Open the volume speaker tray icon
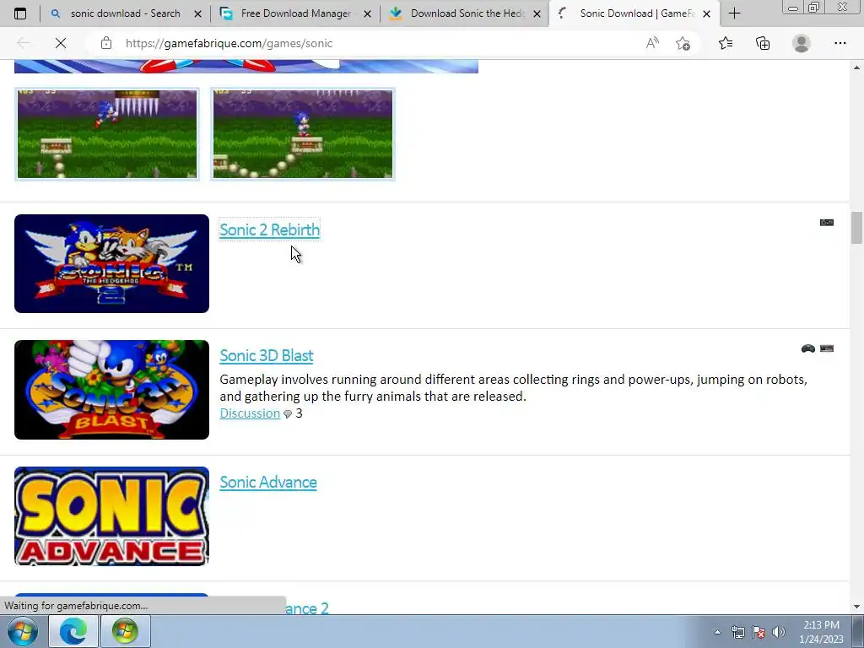Screen dimensions: 864x648 [778, 632]
